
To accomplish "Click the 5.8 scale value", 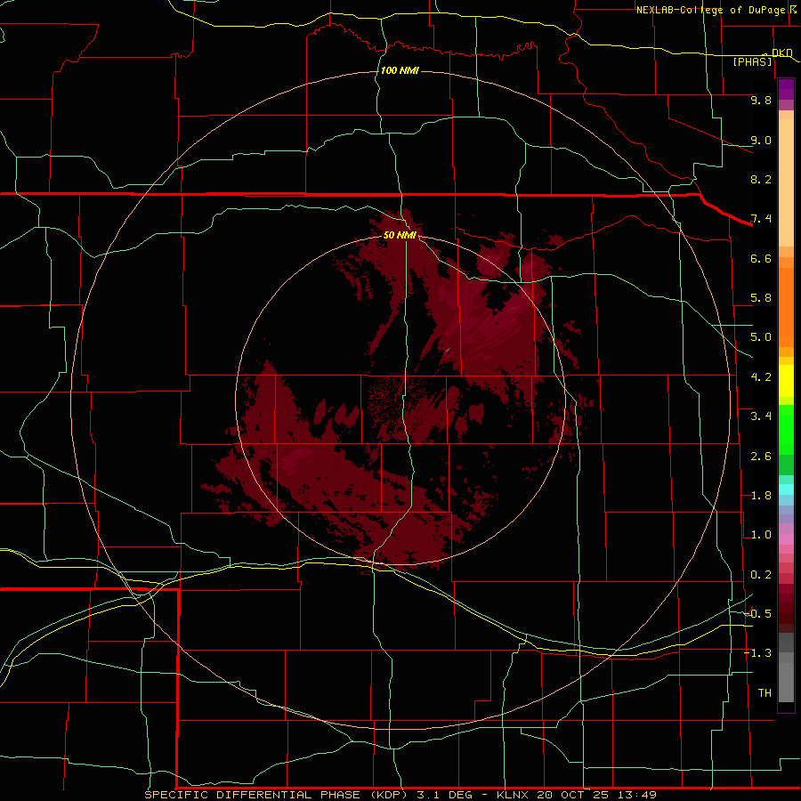I will 761,298.
